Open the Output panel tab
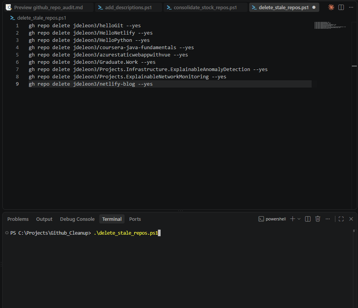 point(44,219)
